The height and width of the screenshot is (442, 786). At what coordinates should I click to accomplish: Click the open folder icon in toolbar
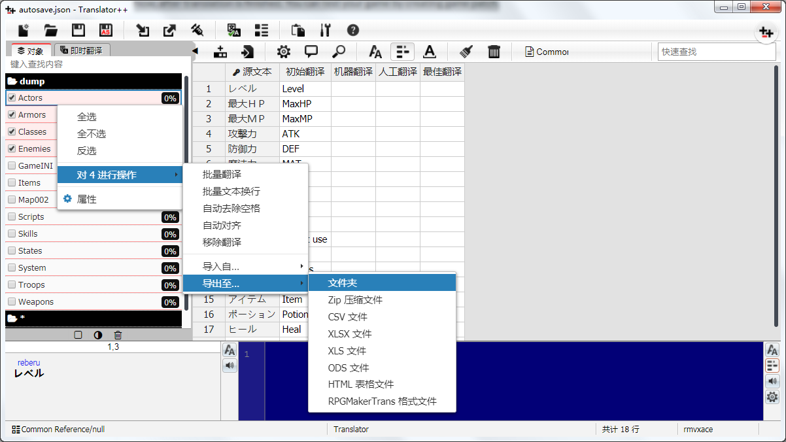pos(51,30)
